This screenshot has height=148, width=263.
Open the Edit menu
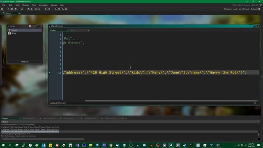11,5
